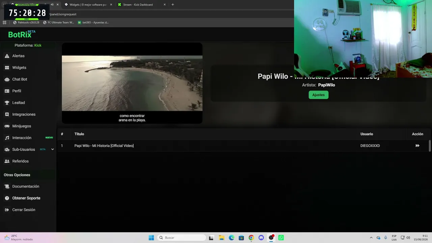The width and height of the screenshot is (432, 243).
Task: Skip the Papi Wilo song with fast-forward icon
Action: click(x=417, y=146)
